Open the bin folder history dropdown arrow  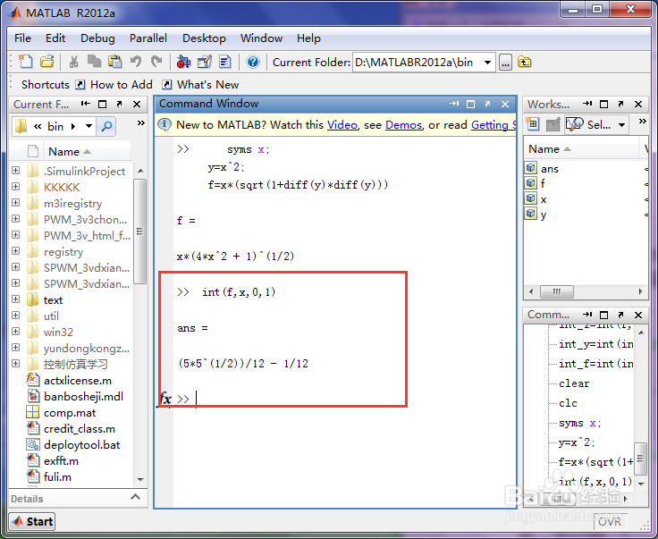[89, 126]
